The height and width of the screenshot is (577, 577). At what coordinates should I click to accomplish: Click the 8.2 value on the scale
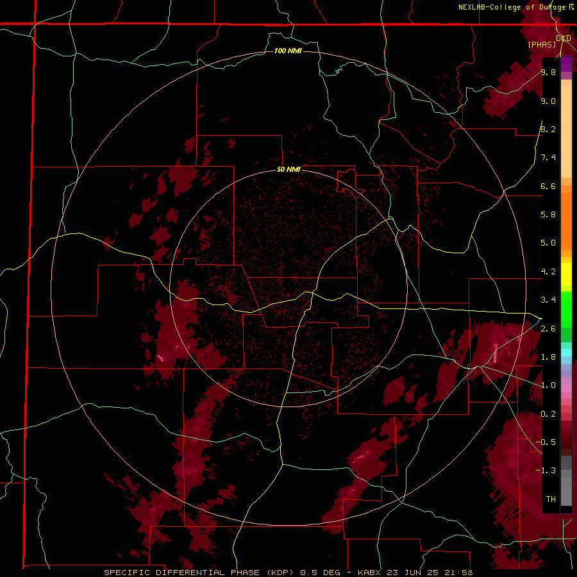tap(548, 129)
